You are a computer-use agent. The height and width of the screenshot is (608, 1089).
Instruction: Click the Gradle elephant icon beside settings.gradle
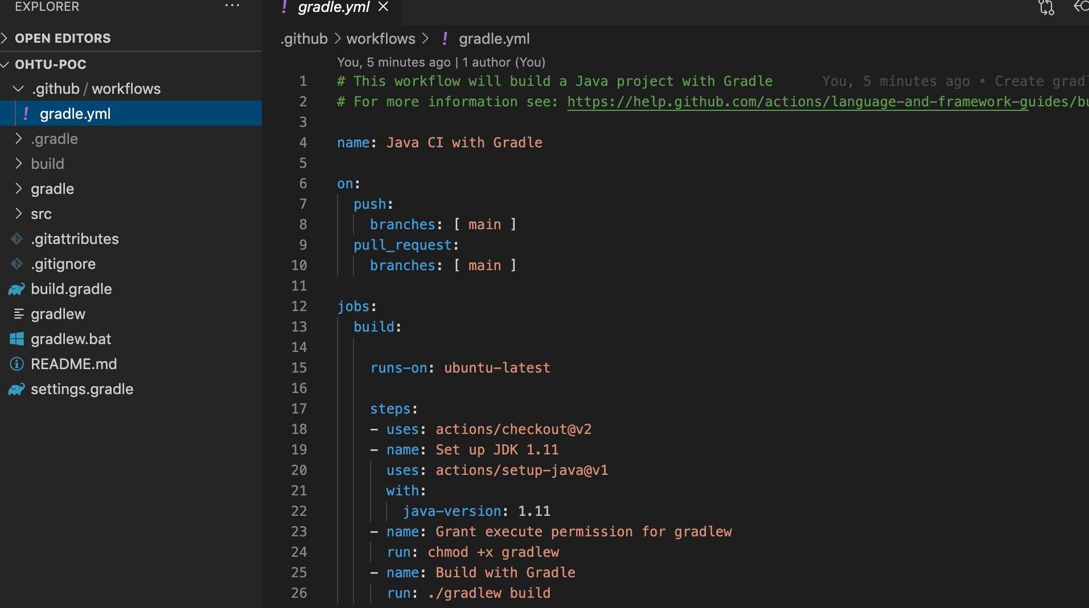pyautogui.click(x=17, y=389)
